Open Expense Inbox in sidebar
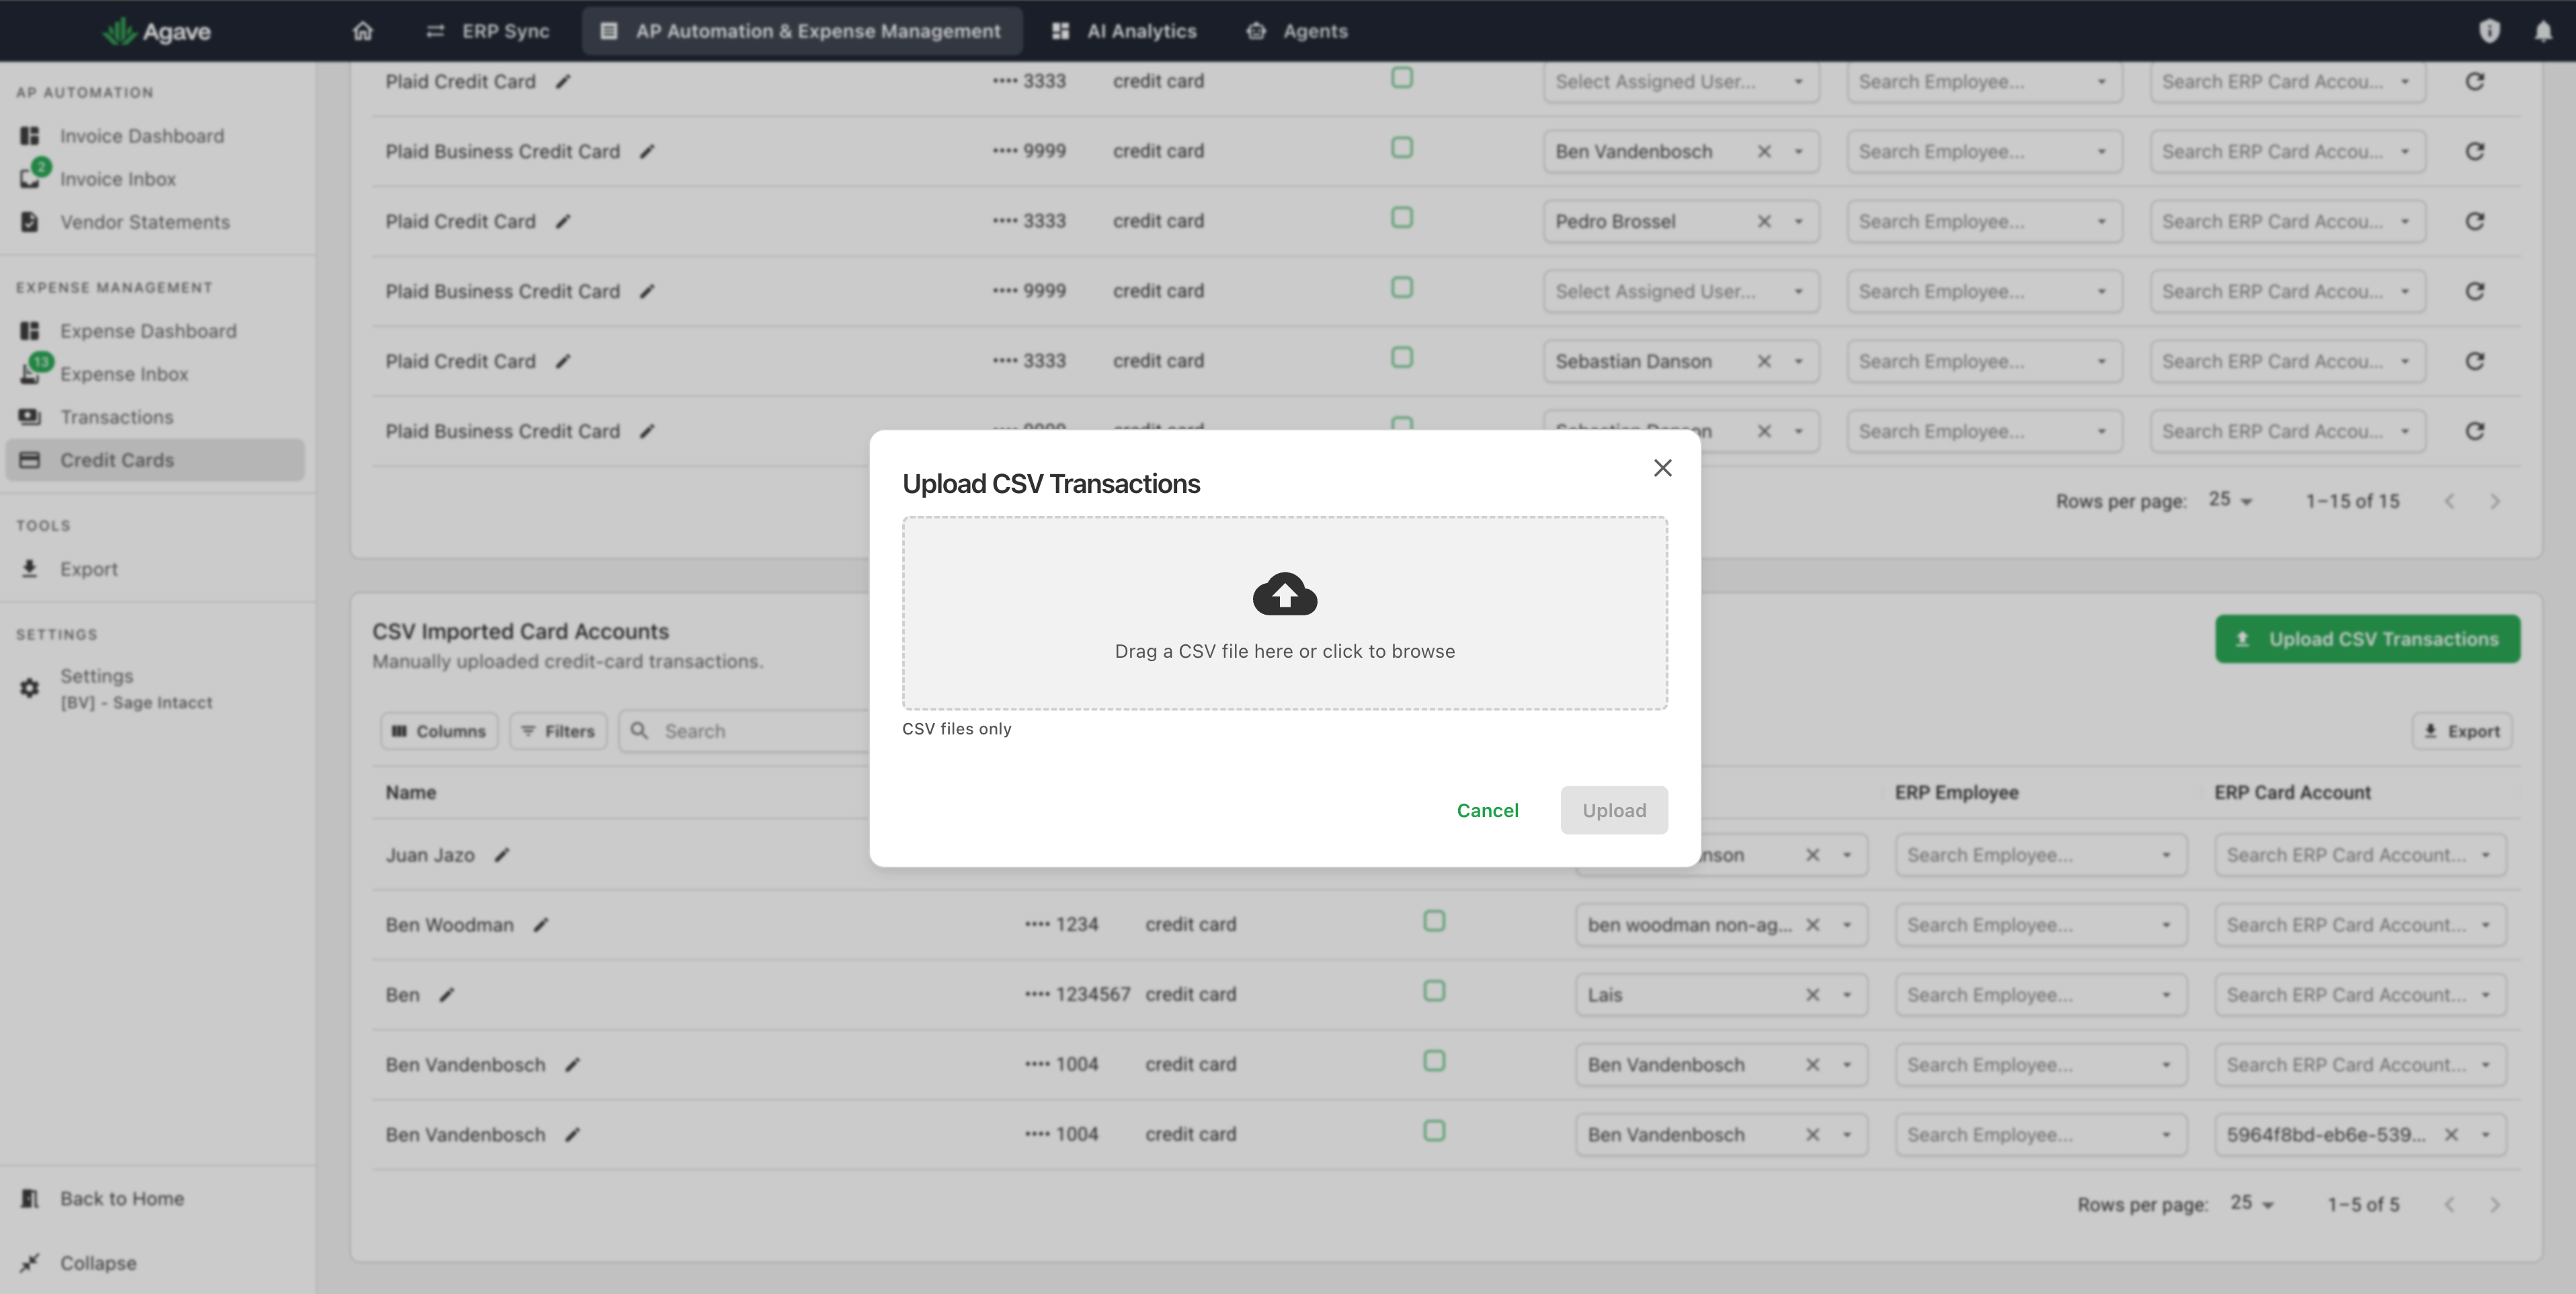This screenshot has width=2576, height=1294. 124,373
